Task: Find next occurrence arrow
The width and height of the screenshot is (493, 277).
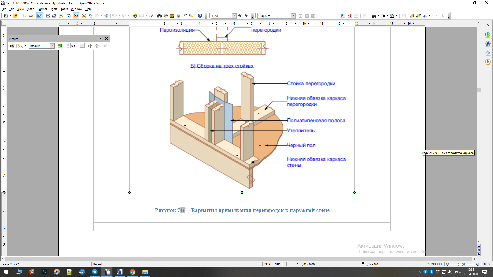Action: (x=240, y=16)
